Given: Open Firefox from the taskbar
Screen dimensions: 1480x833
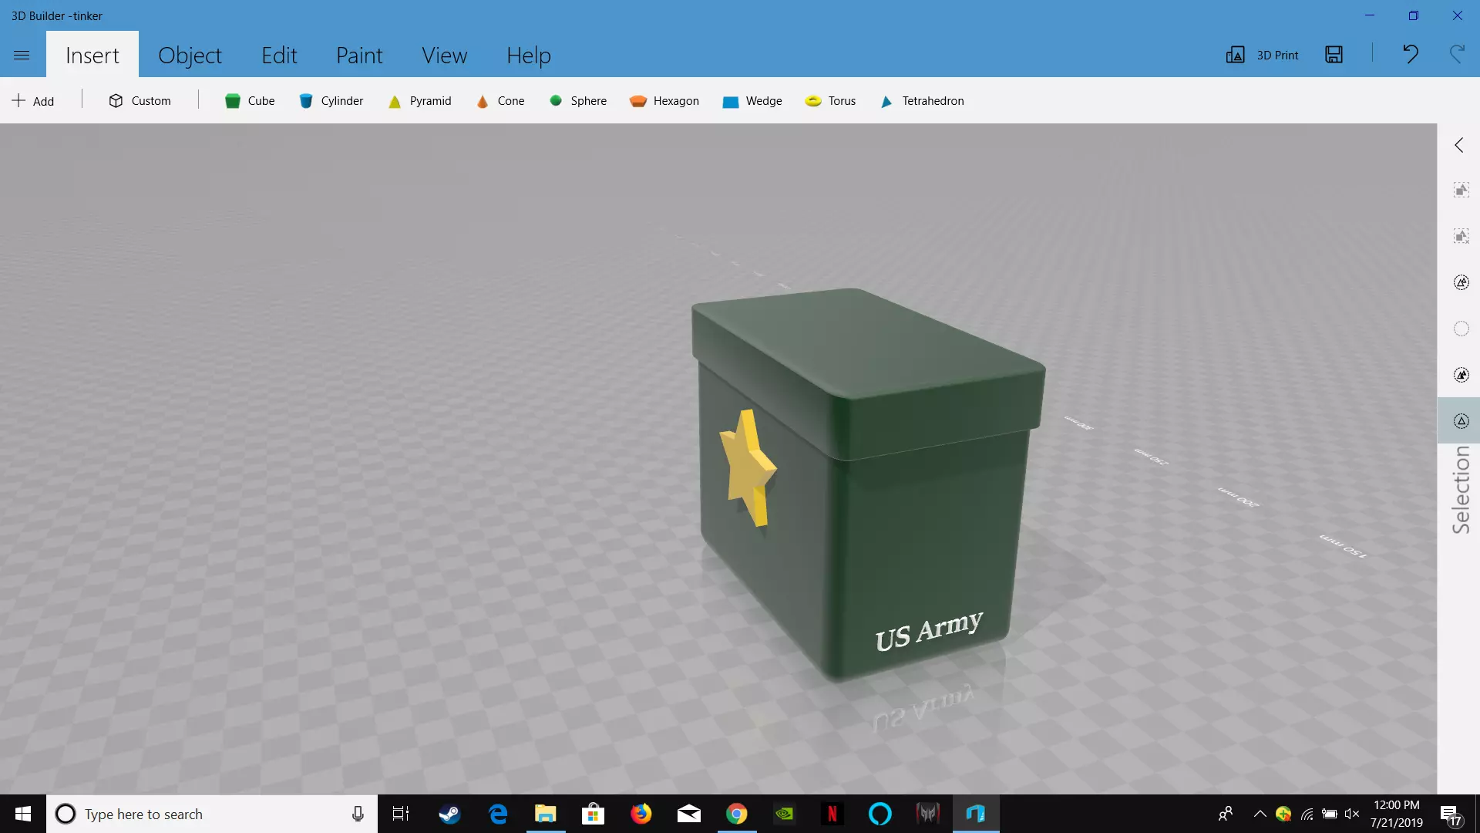Looking at the screenshot, I should click(641, 814).
